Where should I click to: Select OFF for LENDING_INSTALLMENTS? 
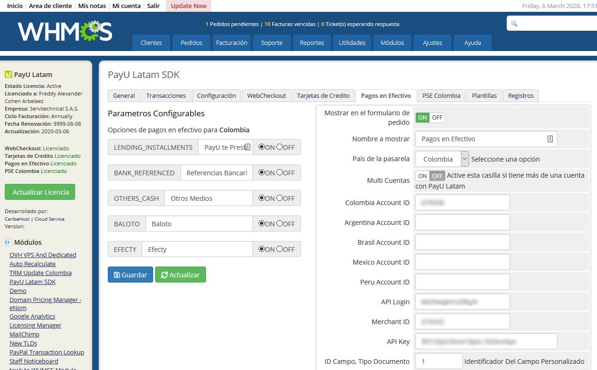(279, 147)
